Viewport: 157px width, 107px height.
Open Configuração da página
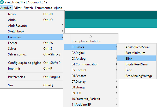(x=32, y=63)
